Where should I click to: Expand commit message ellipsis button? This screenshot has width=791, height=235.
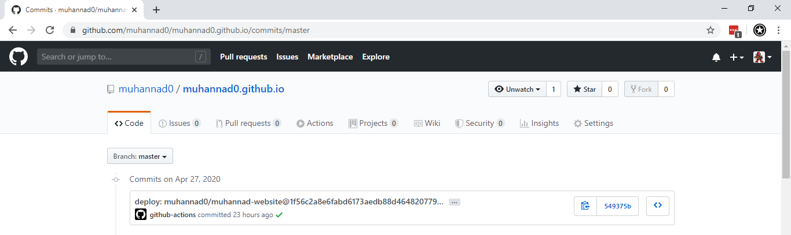[455, 202]
